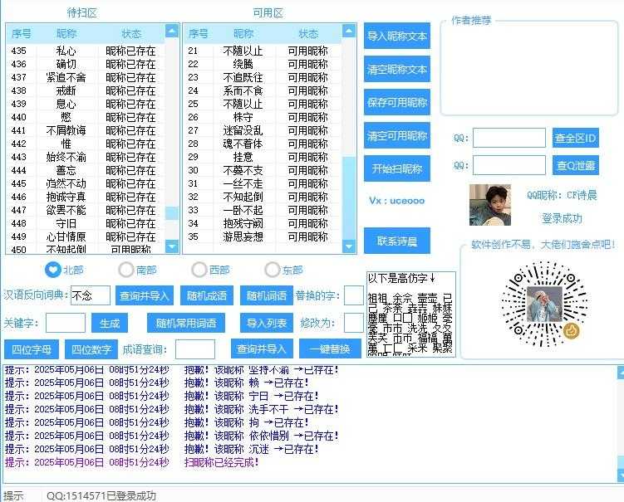Choose the 东部 region radio option
Screen dimensions: 624x502
click(x=273, y=270)
